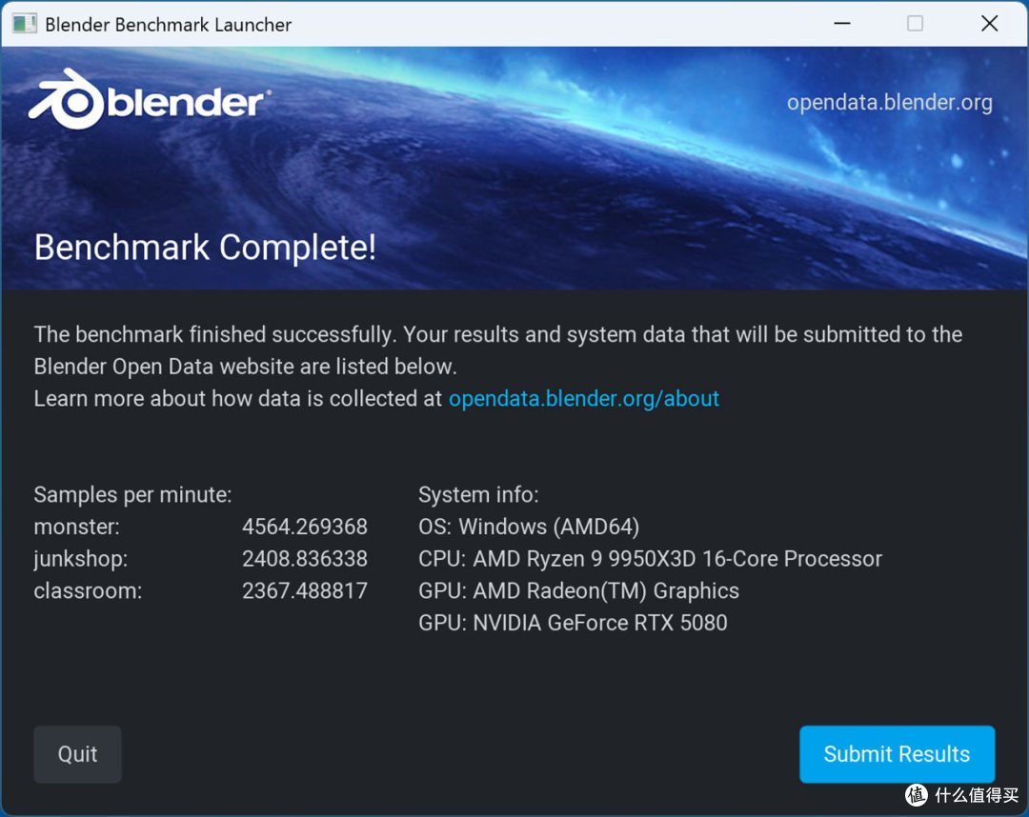The image size is (1029, 817).
Task: Click the "Blender Benchmark Launcher" window title
Action: coord(168,24)
